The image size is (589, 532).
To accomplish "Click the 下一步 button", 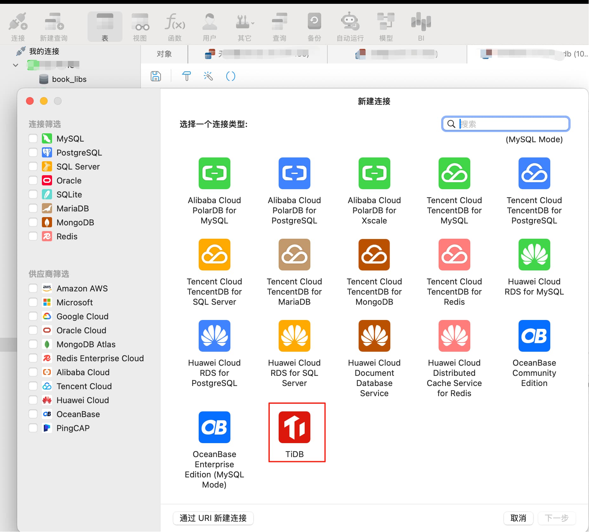I will [x=556, y=518].
